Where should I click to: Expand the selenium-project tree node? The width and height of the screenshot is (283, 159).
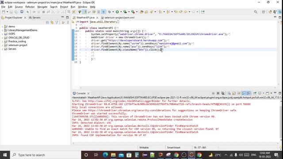coord(2,45)
